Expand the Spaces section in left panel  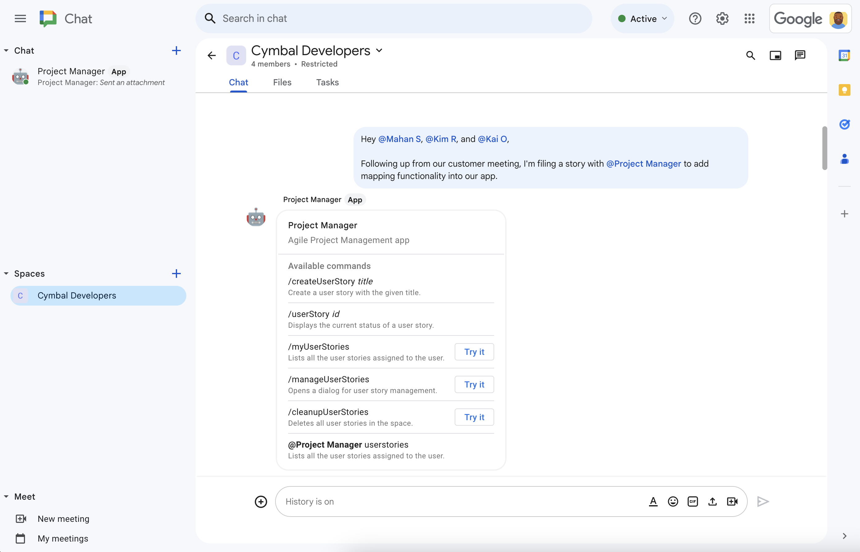(x=6, y=273)
